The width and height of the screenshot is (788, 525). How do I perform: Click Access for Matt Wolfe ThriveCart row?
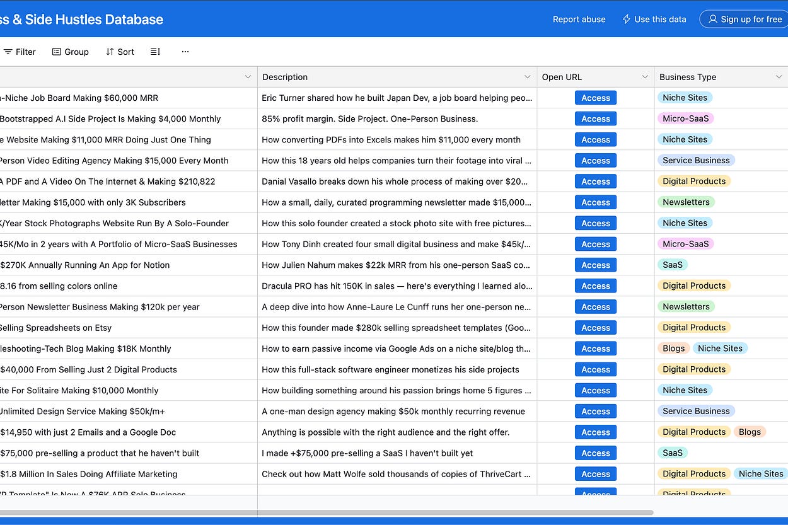click(596, 473)
